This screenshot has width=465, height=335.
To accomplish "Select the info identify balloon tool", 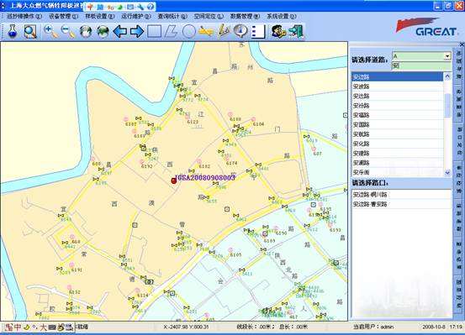I will click(x=240, y=31).
